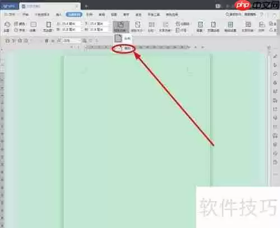Click the 效果 theme effects icon
This screenshot has width=280, height=228.
point(33,26)
